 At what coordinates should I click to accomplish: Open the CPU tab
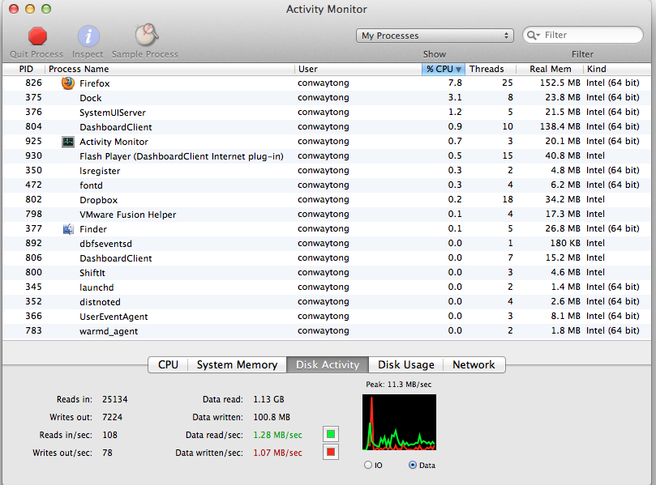pyautogui.click(x=167, y=364)
